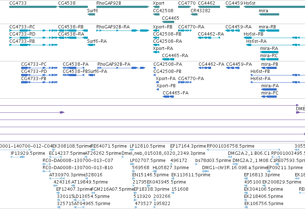This screenshot has width=305, height=209.
Task: Select the CG4733 gene bar
Action: pyautogui.click(x=33, y=7)
